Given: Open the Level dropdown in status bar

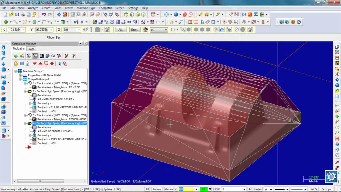Looking at the screenshot, I should (244, 189).
